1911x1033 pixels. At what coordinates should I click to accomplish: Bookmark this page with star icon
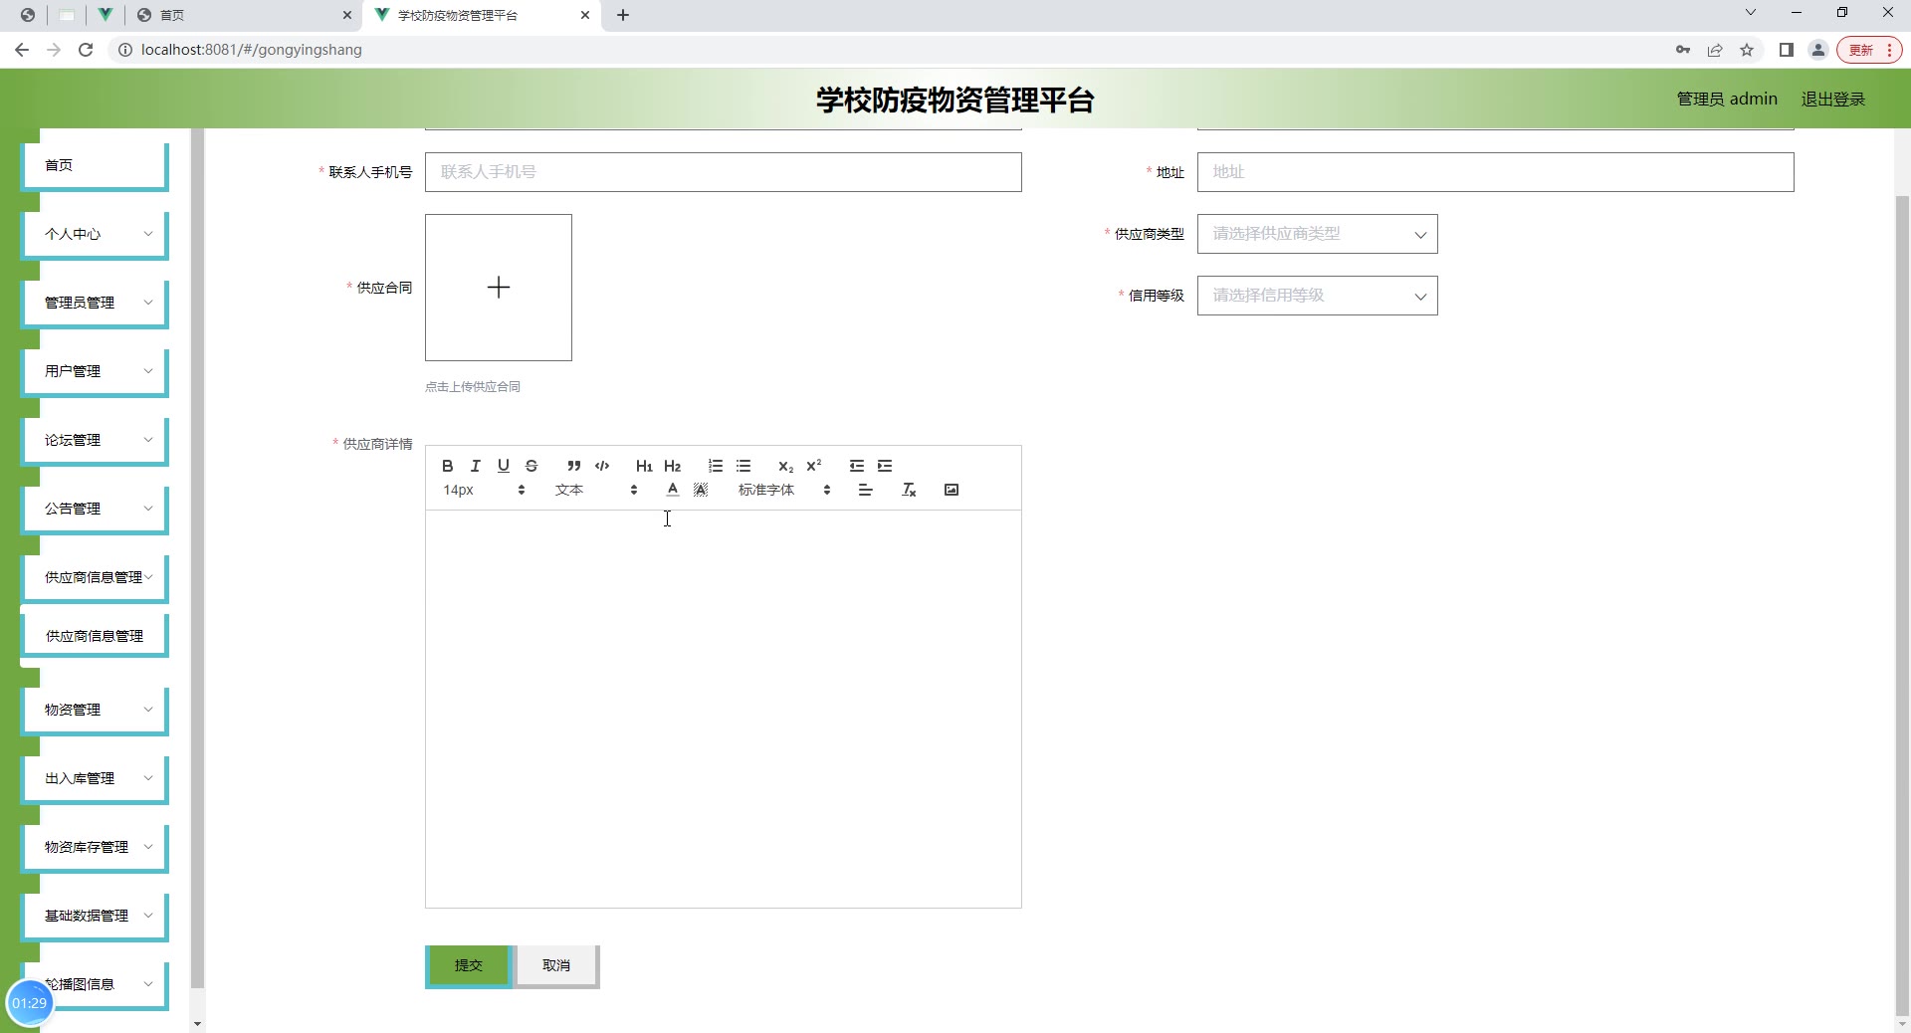point(1747,50)
